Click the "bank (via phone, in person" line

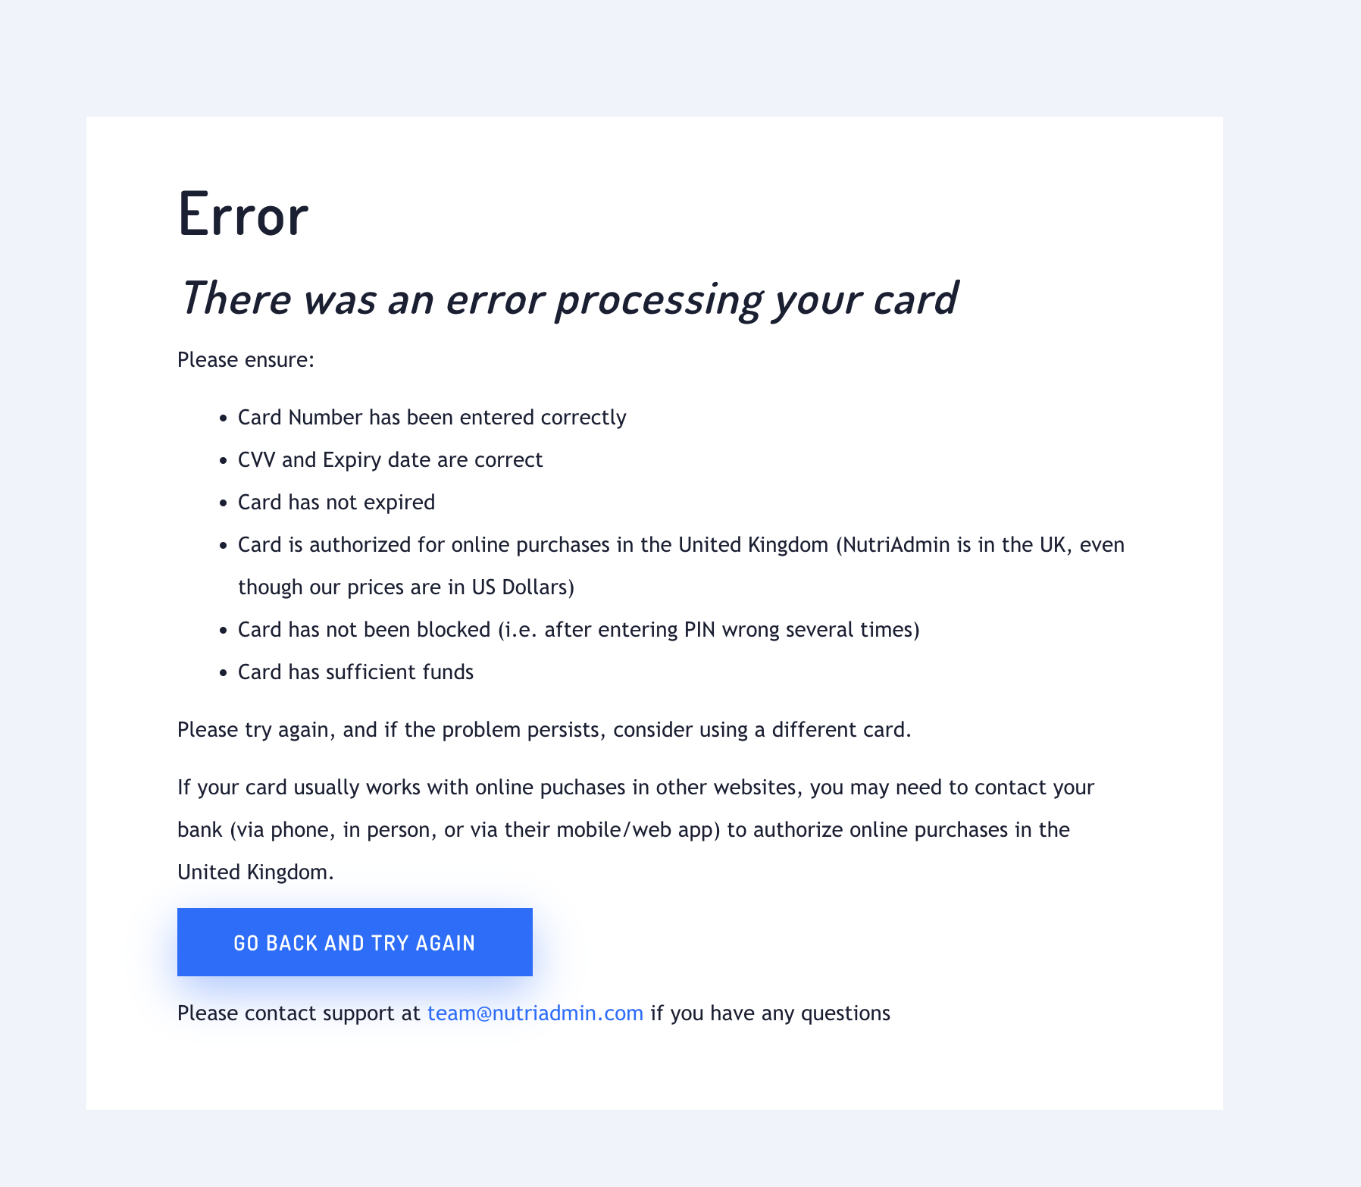[623, 830]
